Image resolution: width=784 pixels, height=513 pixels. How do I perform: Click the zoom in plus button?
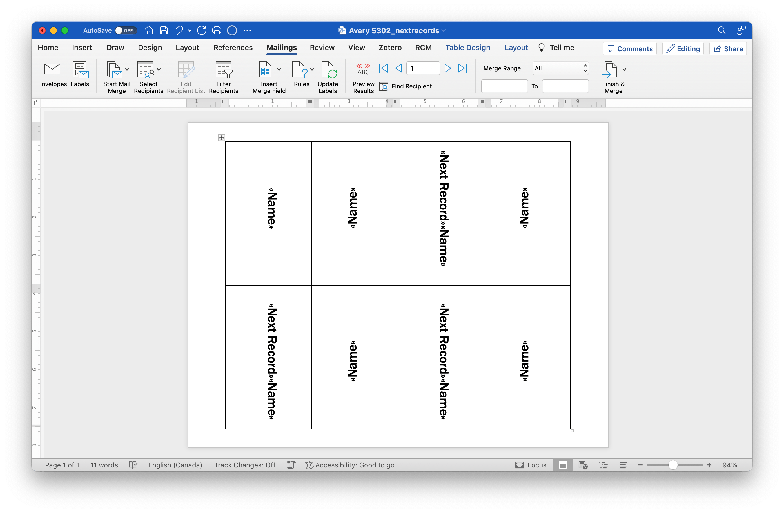709,465
